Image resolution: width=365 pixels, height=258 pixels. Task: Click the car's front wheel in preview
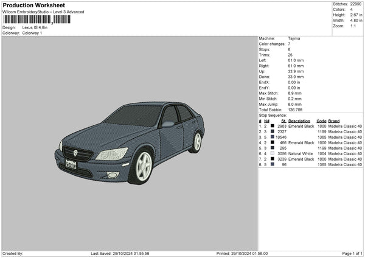(143, 167)
